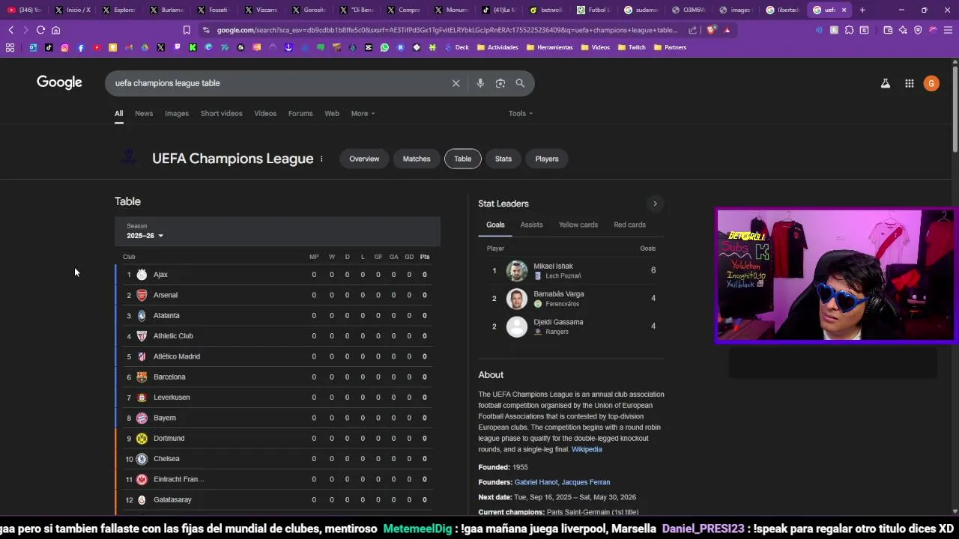Open Instagram bookmark icon

64,47
